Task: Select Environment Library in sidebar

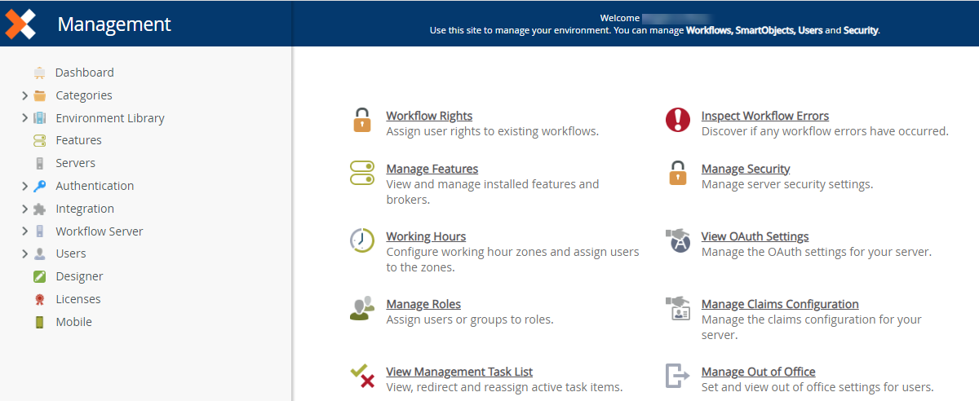Action: (110, 118)
